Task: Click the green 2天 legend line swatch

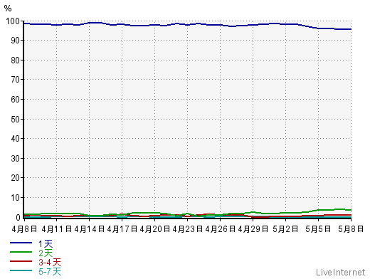Action: (x=21, y=252)
